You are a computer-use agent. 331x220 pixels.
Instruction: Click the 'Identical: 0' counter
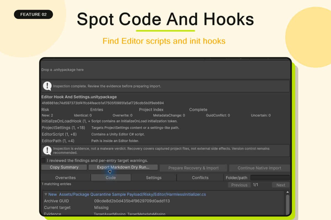click(x=83, y=115)
